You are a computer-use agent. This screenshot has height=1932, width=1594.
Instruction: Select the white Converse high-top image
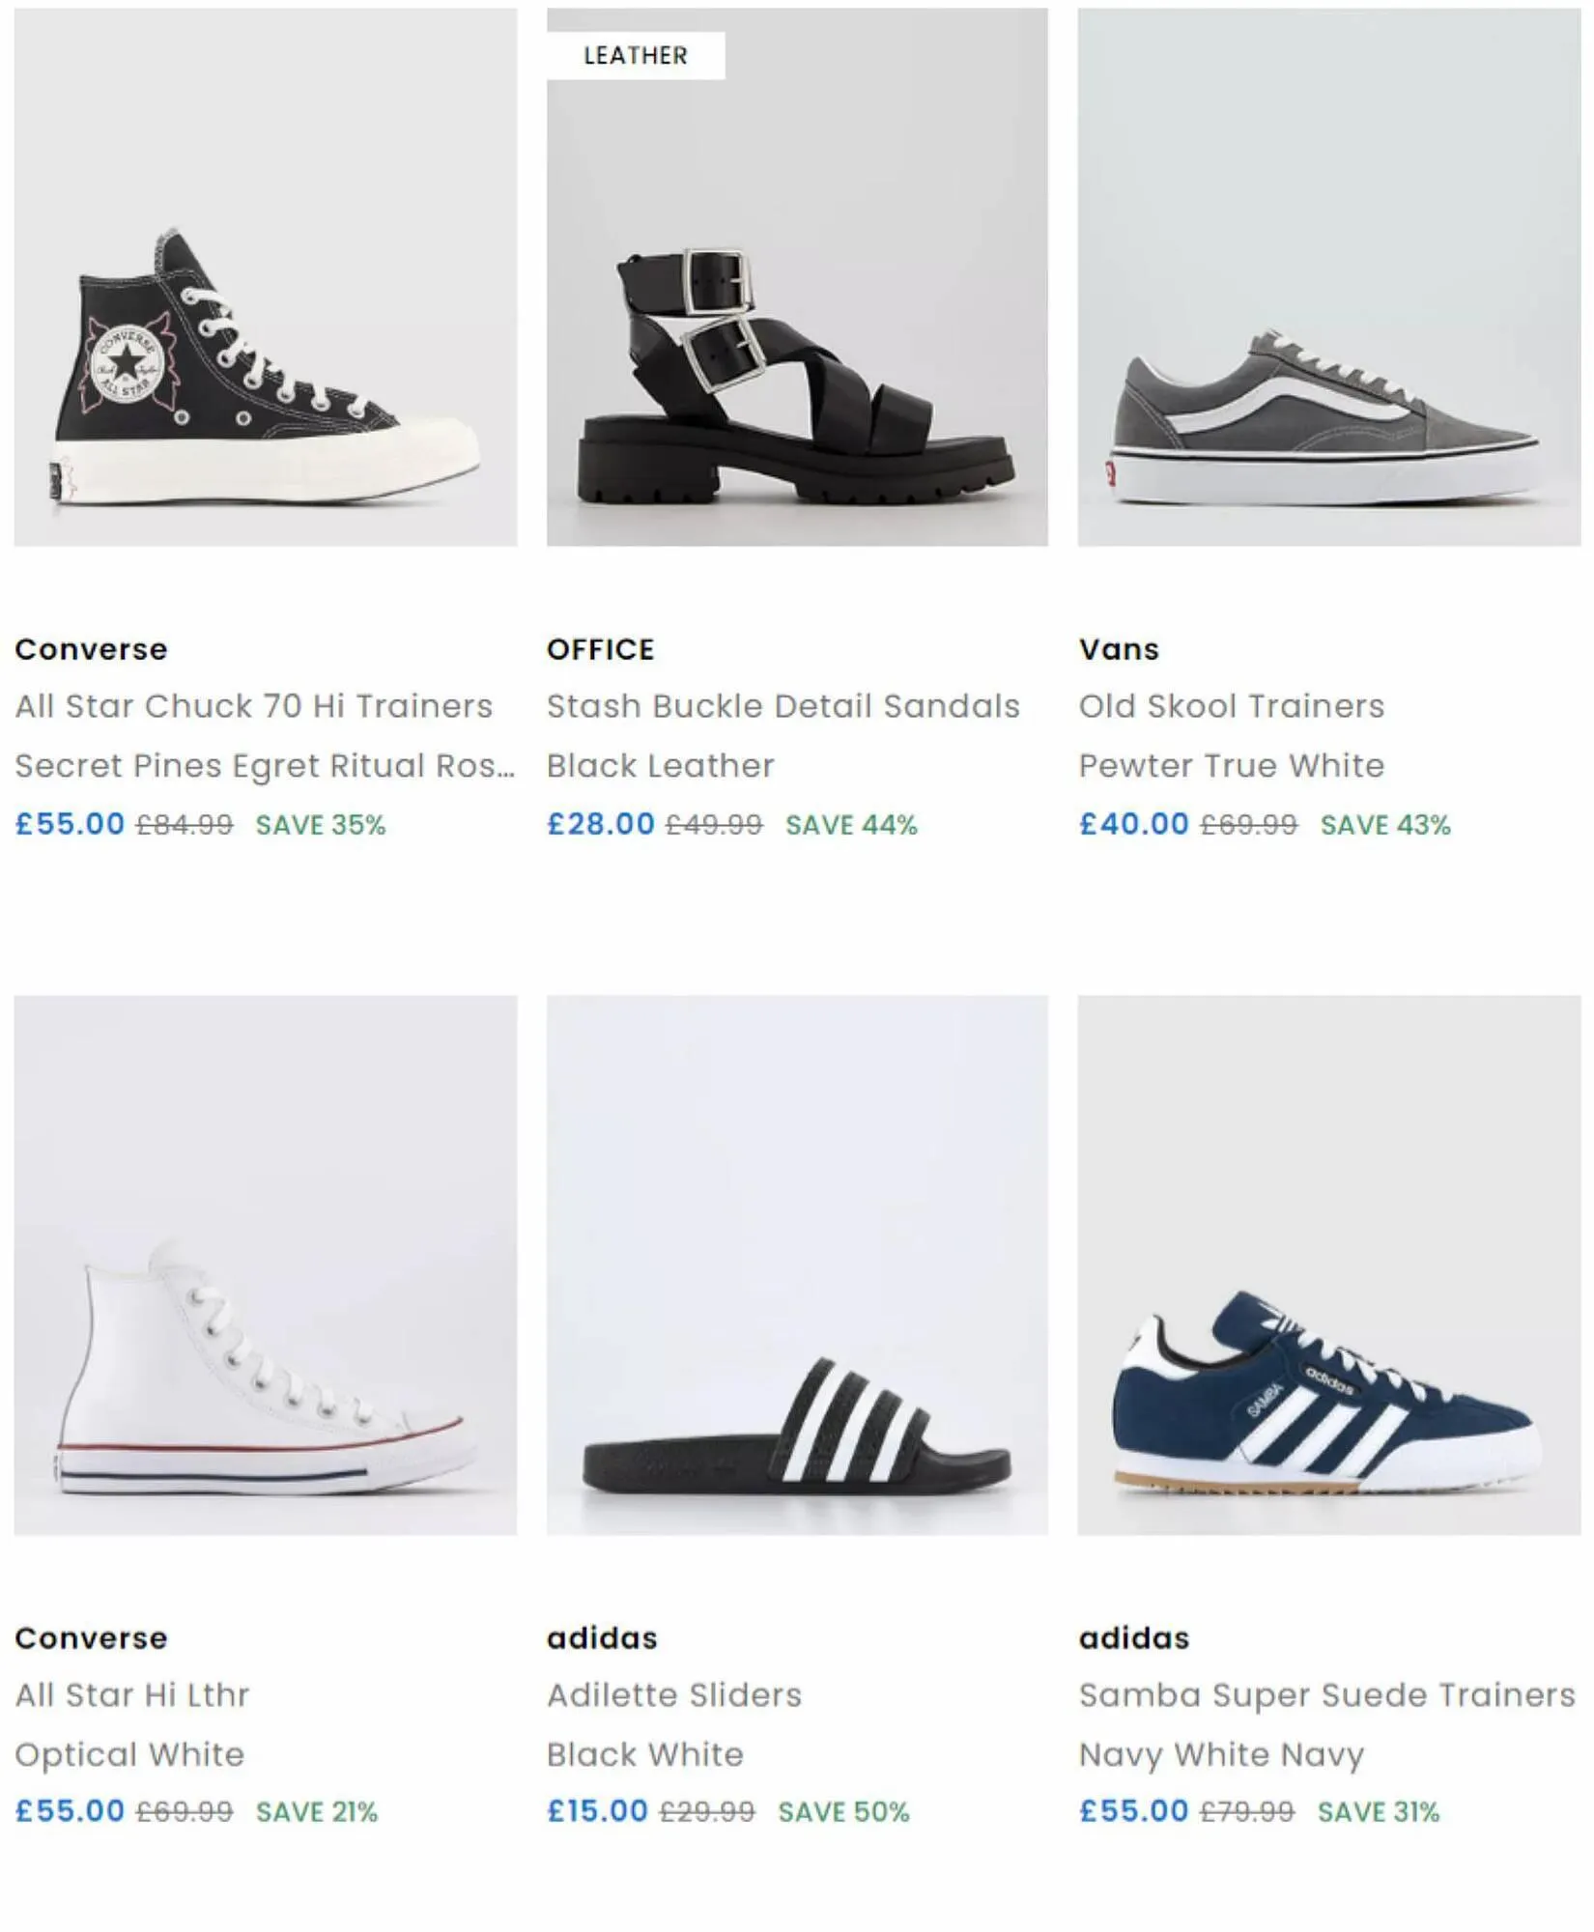point(265,1372)
